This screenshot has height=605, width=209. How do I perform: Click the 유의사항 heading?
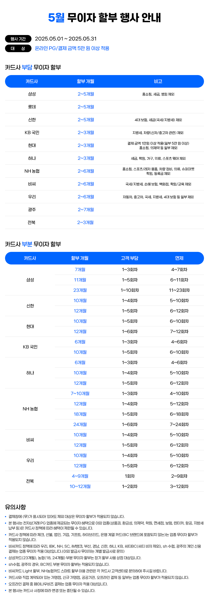pos(15,507)
